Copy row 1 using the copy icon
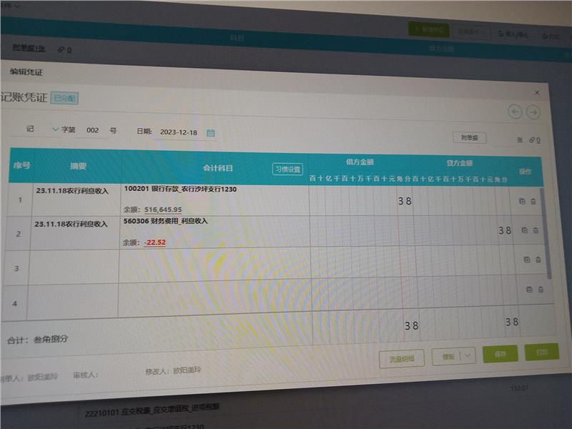572x429 pixels. [523, 202]
